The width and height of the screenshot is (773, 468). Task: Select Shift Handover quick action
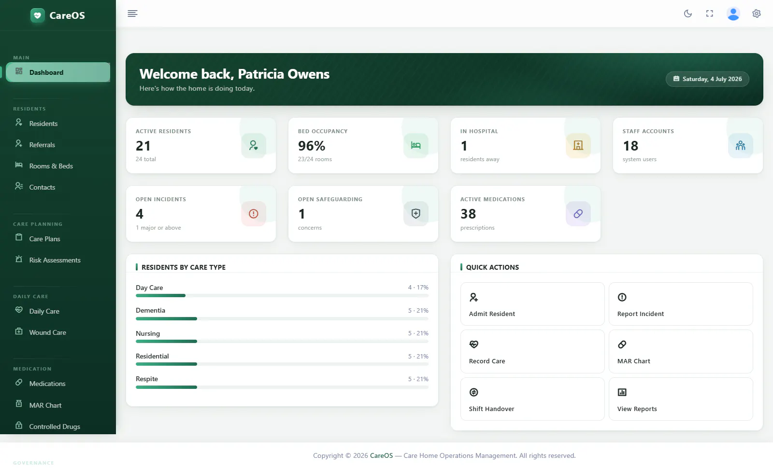click(x=532, y=399)
